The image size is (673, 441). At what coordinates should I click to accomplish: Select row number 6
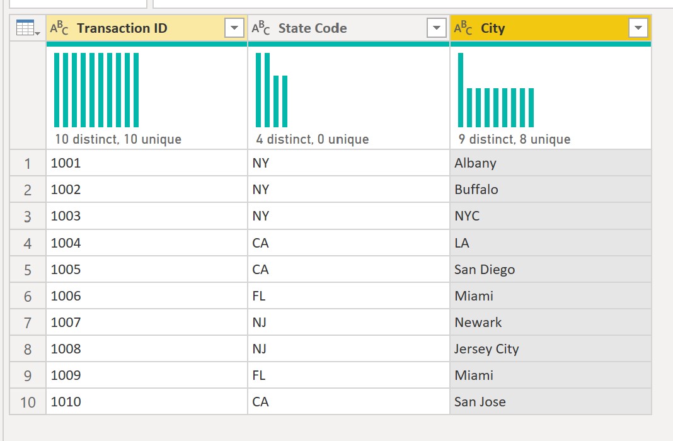tap(28, 296)
